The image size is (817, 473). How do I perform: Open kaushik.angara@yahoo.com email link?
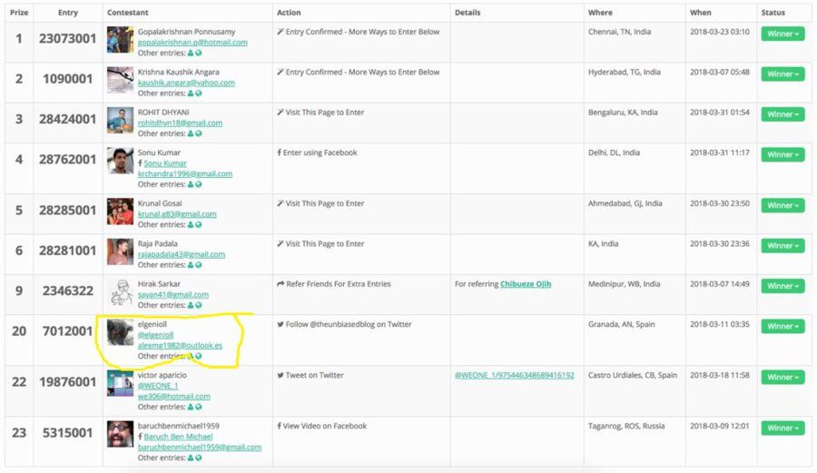(x=186, y=83)
